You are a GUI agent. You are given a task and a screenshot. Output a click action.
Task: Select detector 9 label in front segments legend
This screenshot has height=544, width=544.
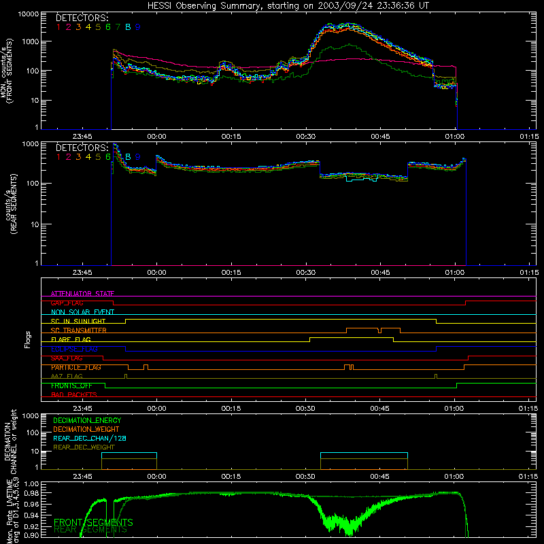coord(138,27)
